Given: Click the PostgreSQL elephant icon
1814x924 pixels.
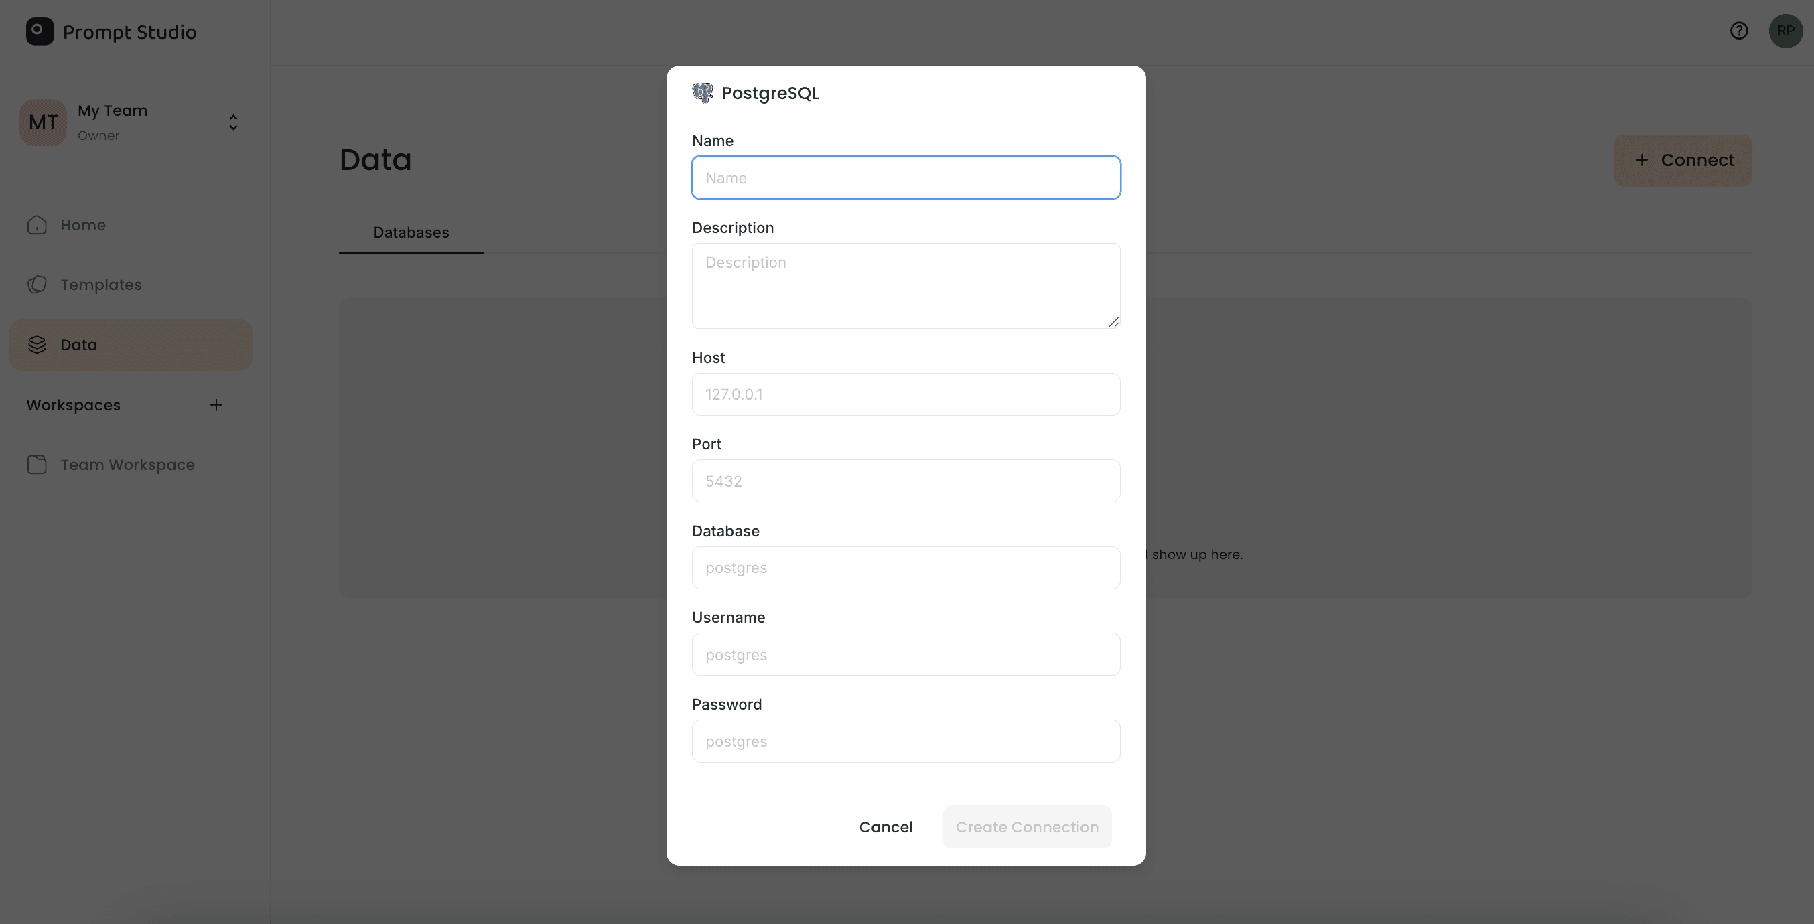Looking at the screenshot, I should pyautogui.click(x=703, y=93).
